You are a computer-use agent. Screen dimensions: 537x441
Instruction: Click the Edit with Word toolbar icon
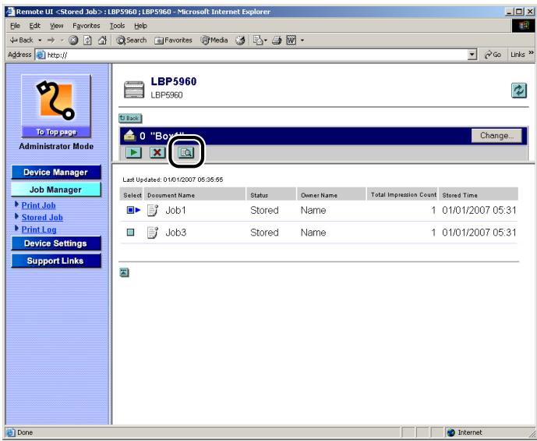(291, 40)
